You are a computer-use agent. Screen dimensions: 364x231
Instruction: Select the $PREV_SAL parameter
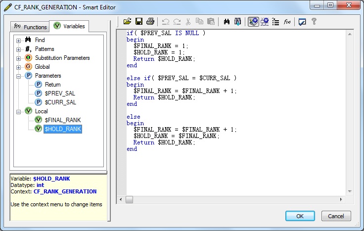point(60,93)
